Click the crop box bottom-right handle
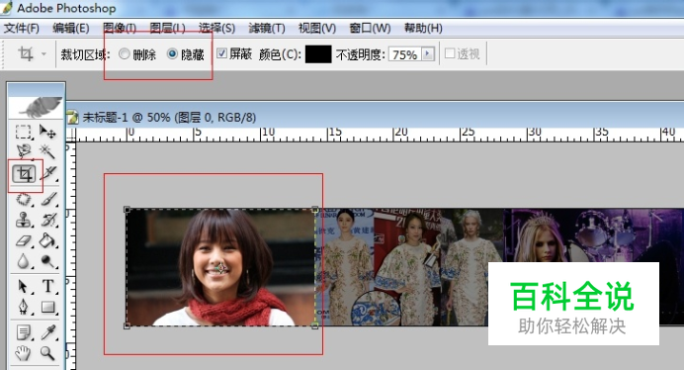The height and width of the screenshot is (370, 684). point(315,325)
